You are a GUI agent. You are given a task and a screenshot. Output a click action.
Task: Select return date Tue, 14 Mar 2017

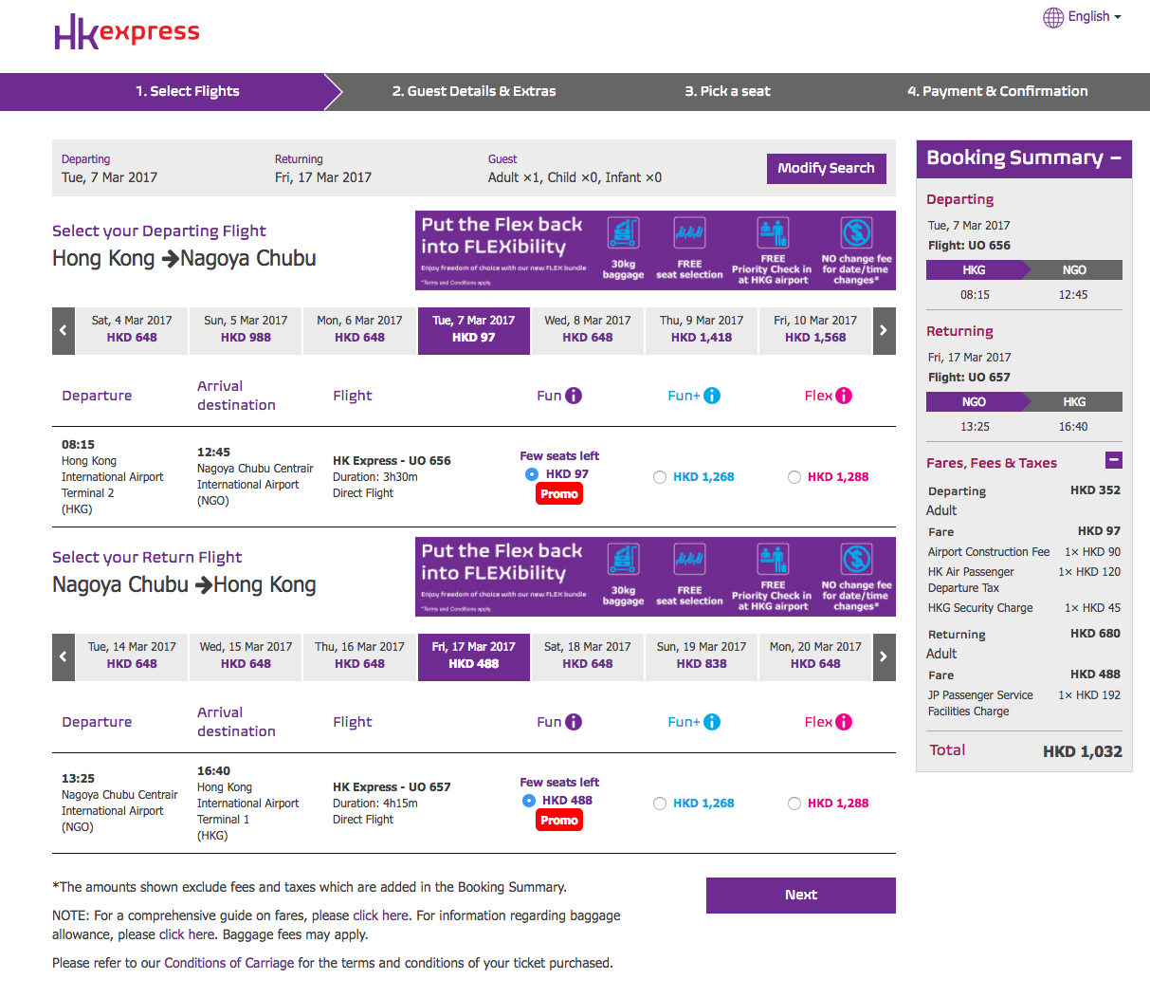[132, 656]
